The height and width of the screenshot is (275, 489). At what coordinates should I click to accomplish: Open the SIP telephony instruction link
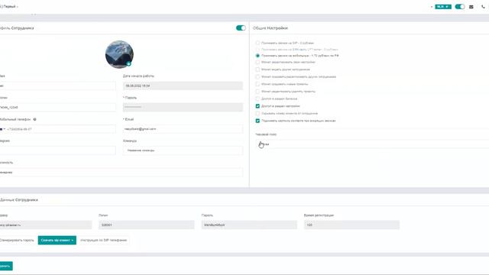tap(104, 240)
